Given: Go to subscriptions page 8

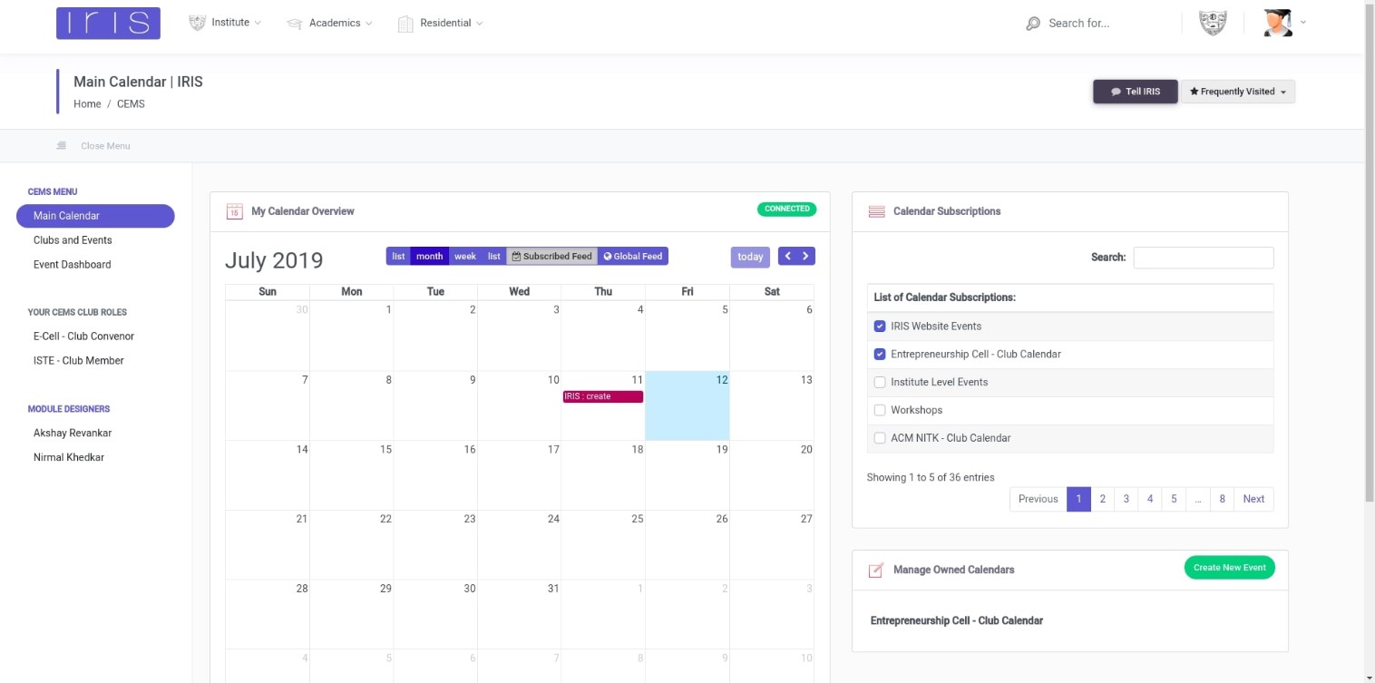Looking at the screenshot, I should (x=1223, y=499).
